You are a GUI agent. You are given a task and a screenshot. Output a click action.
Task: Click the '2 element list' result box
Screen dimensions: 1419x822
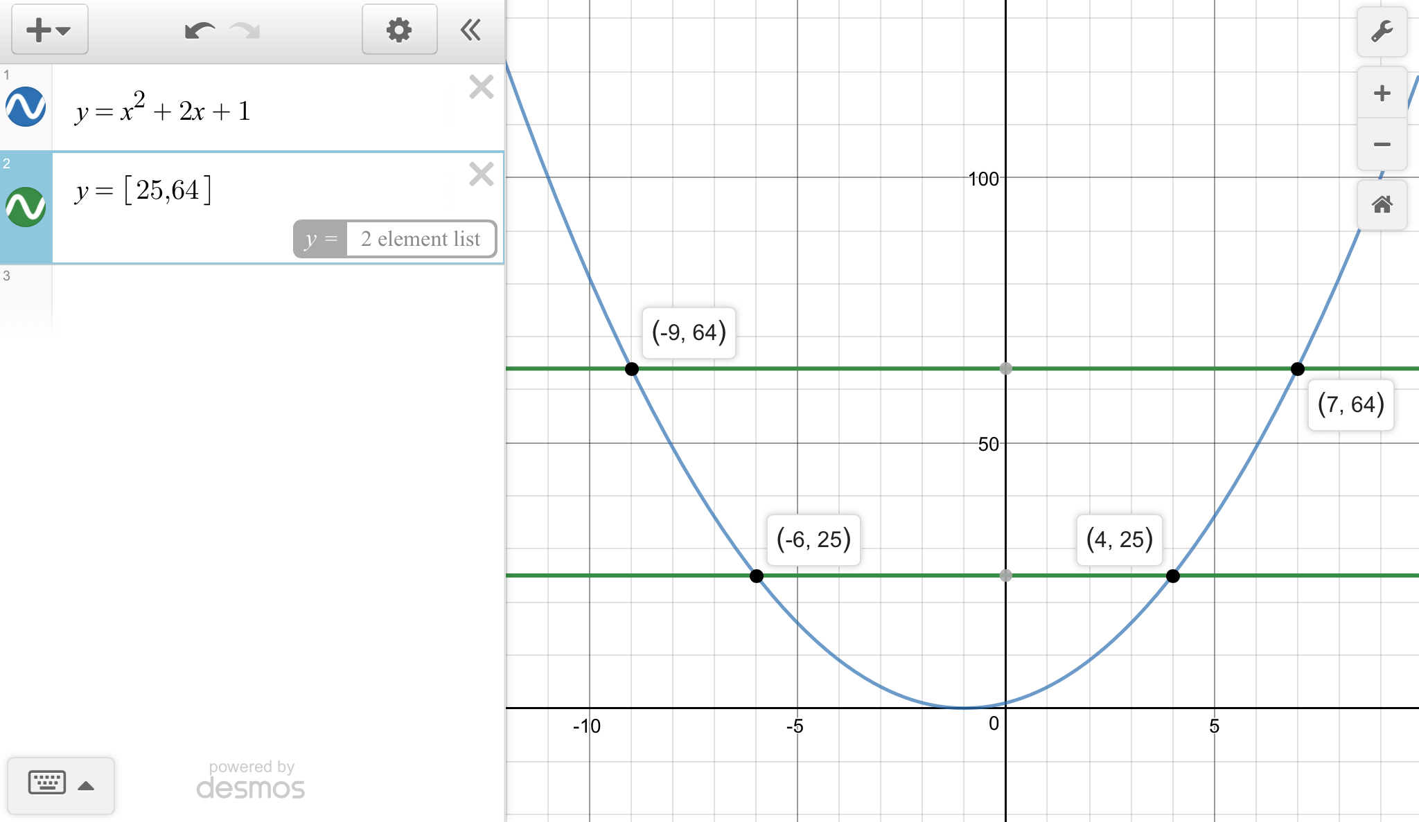(x=420, y=239)
